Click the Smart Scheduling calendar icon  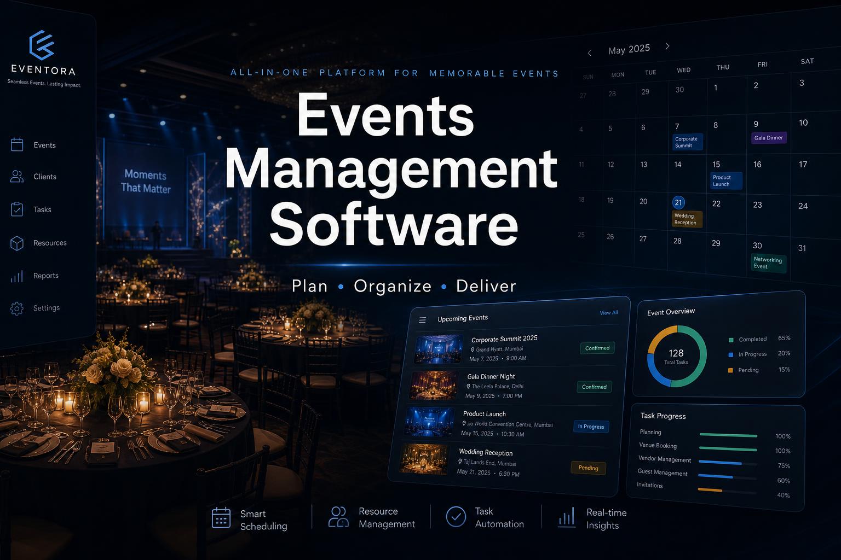click(x=221, y=517)
